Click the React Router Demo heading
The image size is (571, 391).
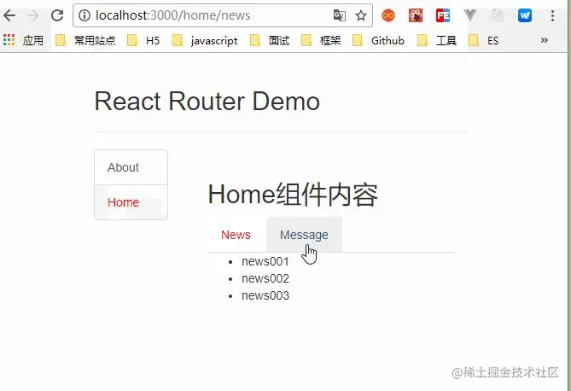(207, 101)
